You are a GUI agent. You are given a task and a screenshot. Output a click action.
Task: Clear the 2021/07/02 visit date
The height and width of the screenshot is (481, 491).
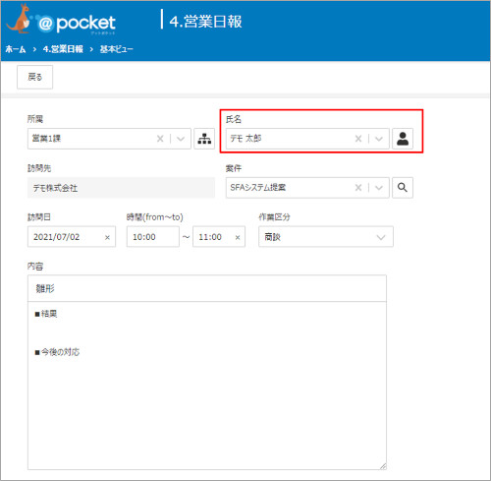click(x=107, y=237)
